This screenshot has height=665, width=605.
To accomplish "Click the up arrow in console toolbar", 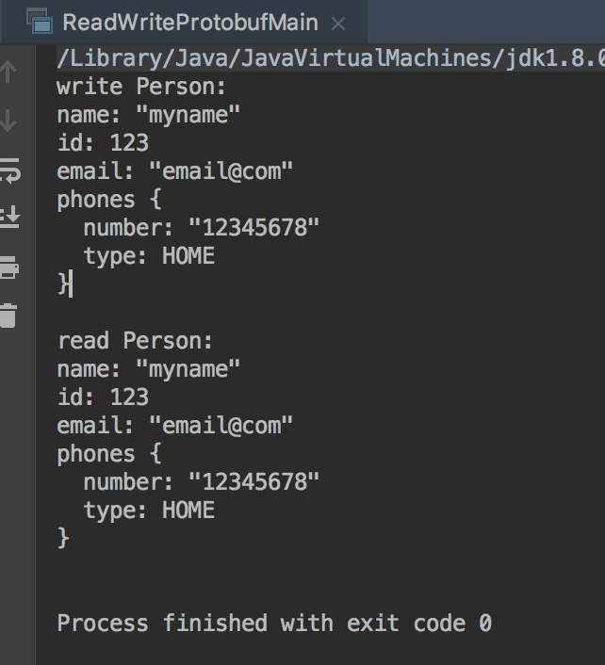I will click(x=8, y=71).
